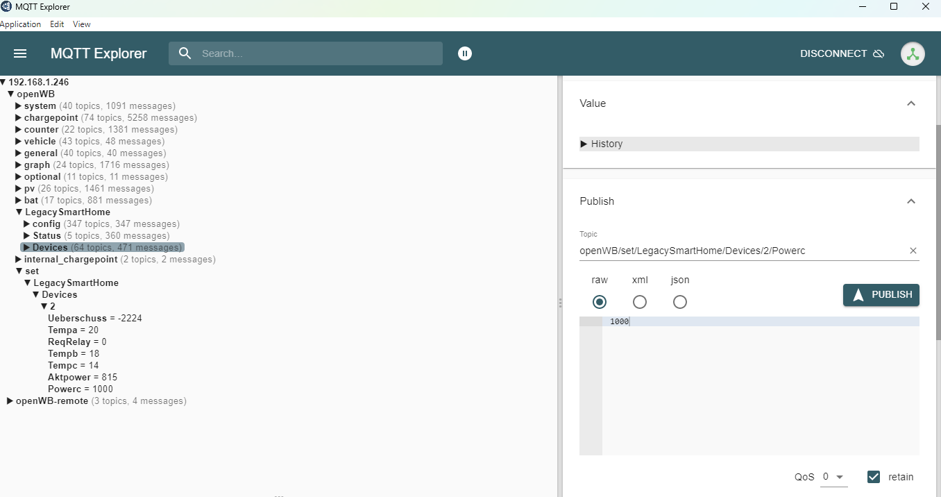941x497 pixels.
Task: Select the Tempa = 20 topic
Action: (x=74, y=330)
